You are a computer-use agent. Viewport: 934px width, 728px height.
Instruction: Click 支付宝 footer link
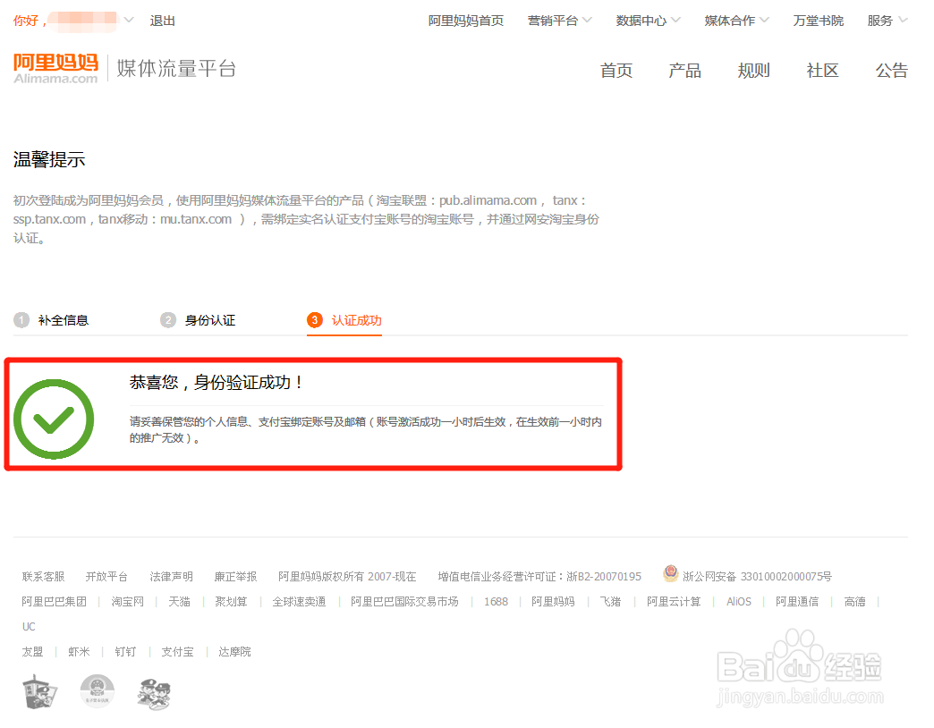click(x=177, y=651)
